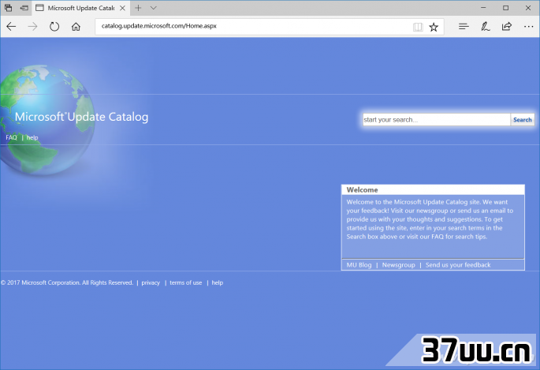Set these tabs aside
The width and height of the screenshot is (540, 370).
(x=24, y=8)
